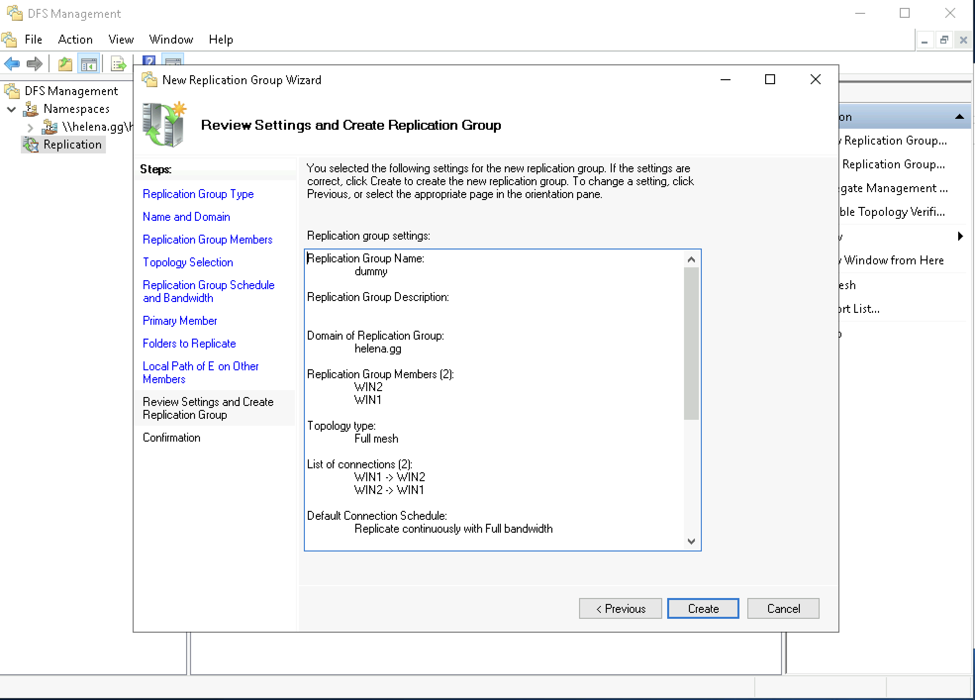
Task: Click the Previous button
Action: [620, 608]
